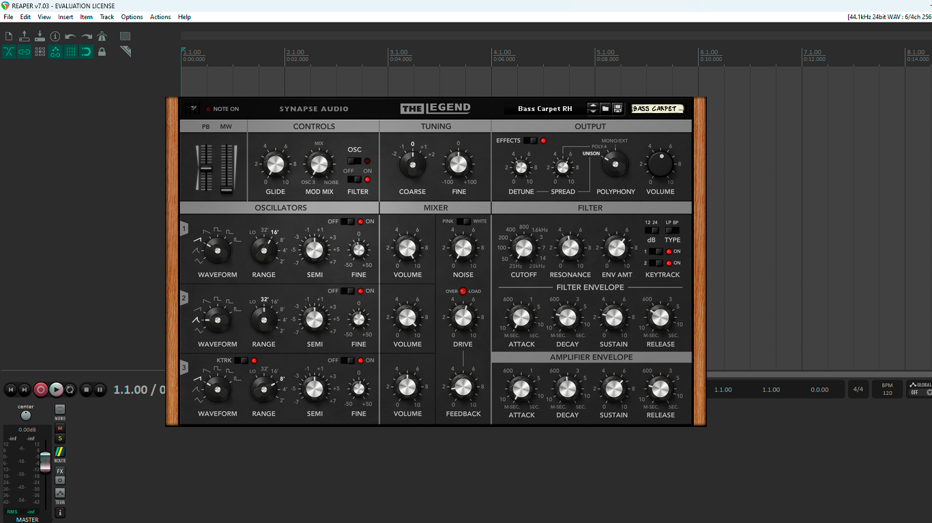Click the Save Project download-arrow icon
This screenshot has height=523, width=932.
tap(40, 36)
